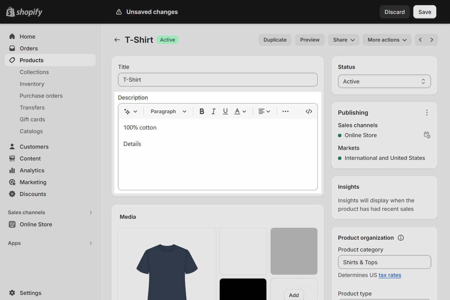Apply italic formatting to description text
This screenshot has height=300, width=450.
pos(213,111)
